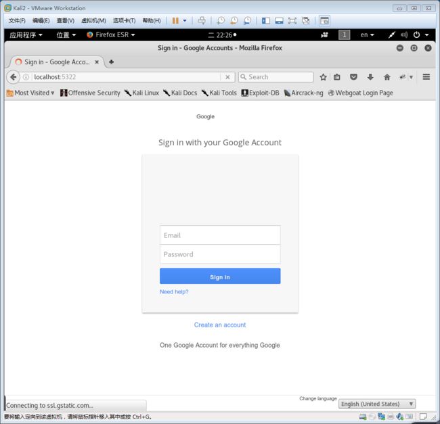Click the screen recording camera icon in the top bar
The width and height of the screenshot is (440, 424).
click(324, 34)
